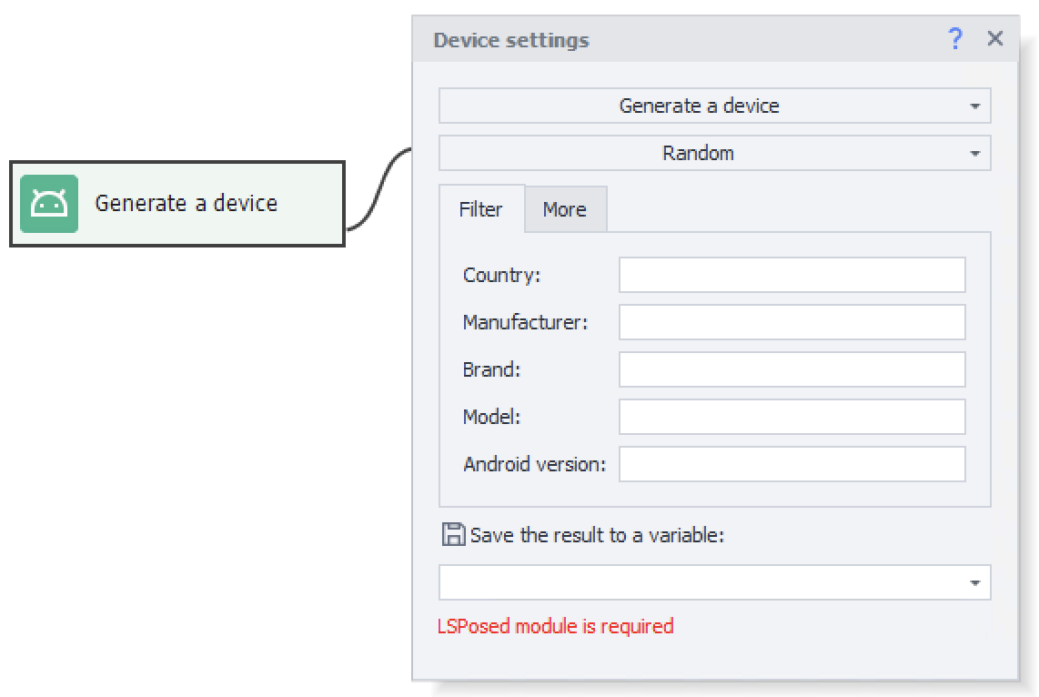
Task: Click the Device settings title bar
Action: 637,39
